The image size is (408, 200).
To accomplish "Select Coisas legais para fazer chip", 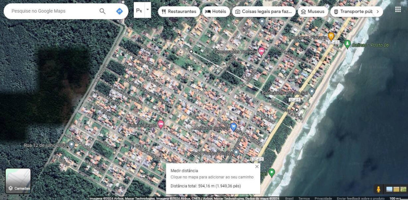I will 264,12.
